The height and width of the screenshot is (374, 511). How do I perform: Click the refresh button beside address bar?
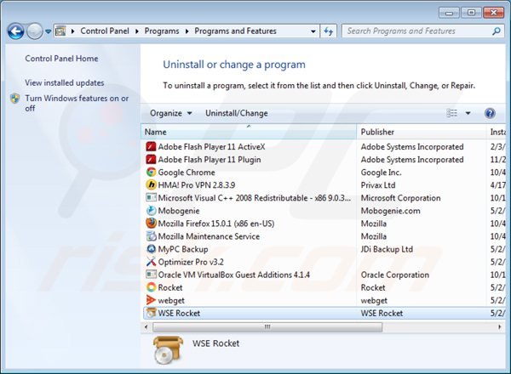point(328,31)
